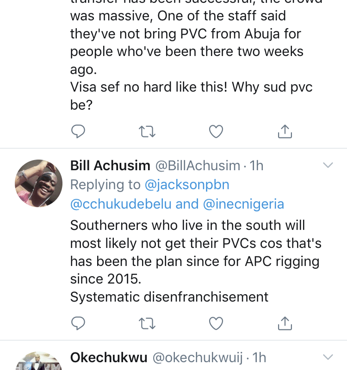Screen dimensions: 347x370
Task: Open @jacksonpbn profile link
Action: pos(187,185)
